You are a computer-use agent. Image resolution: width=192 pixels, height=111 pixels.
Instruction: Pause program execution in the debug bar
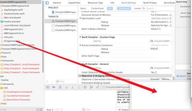tap(60, 87)
